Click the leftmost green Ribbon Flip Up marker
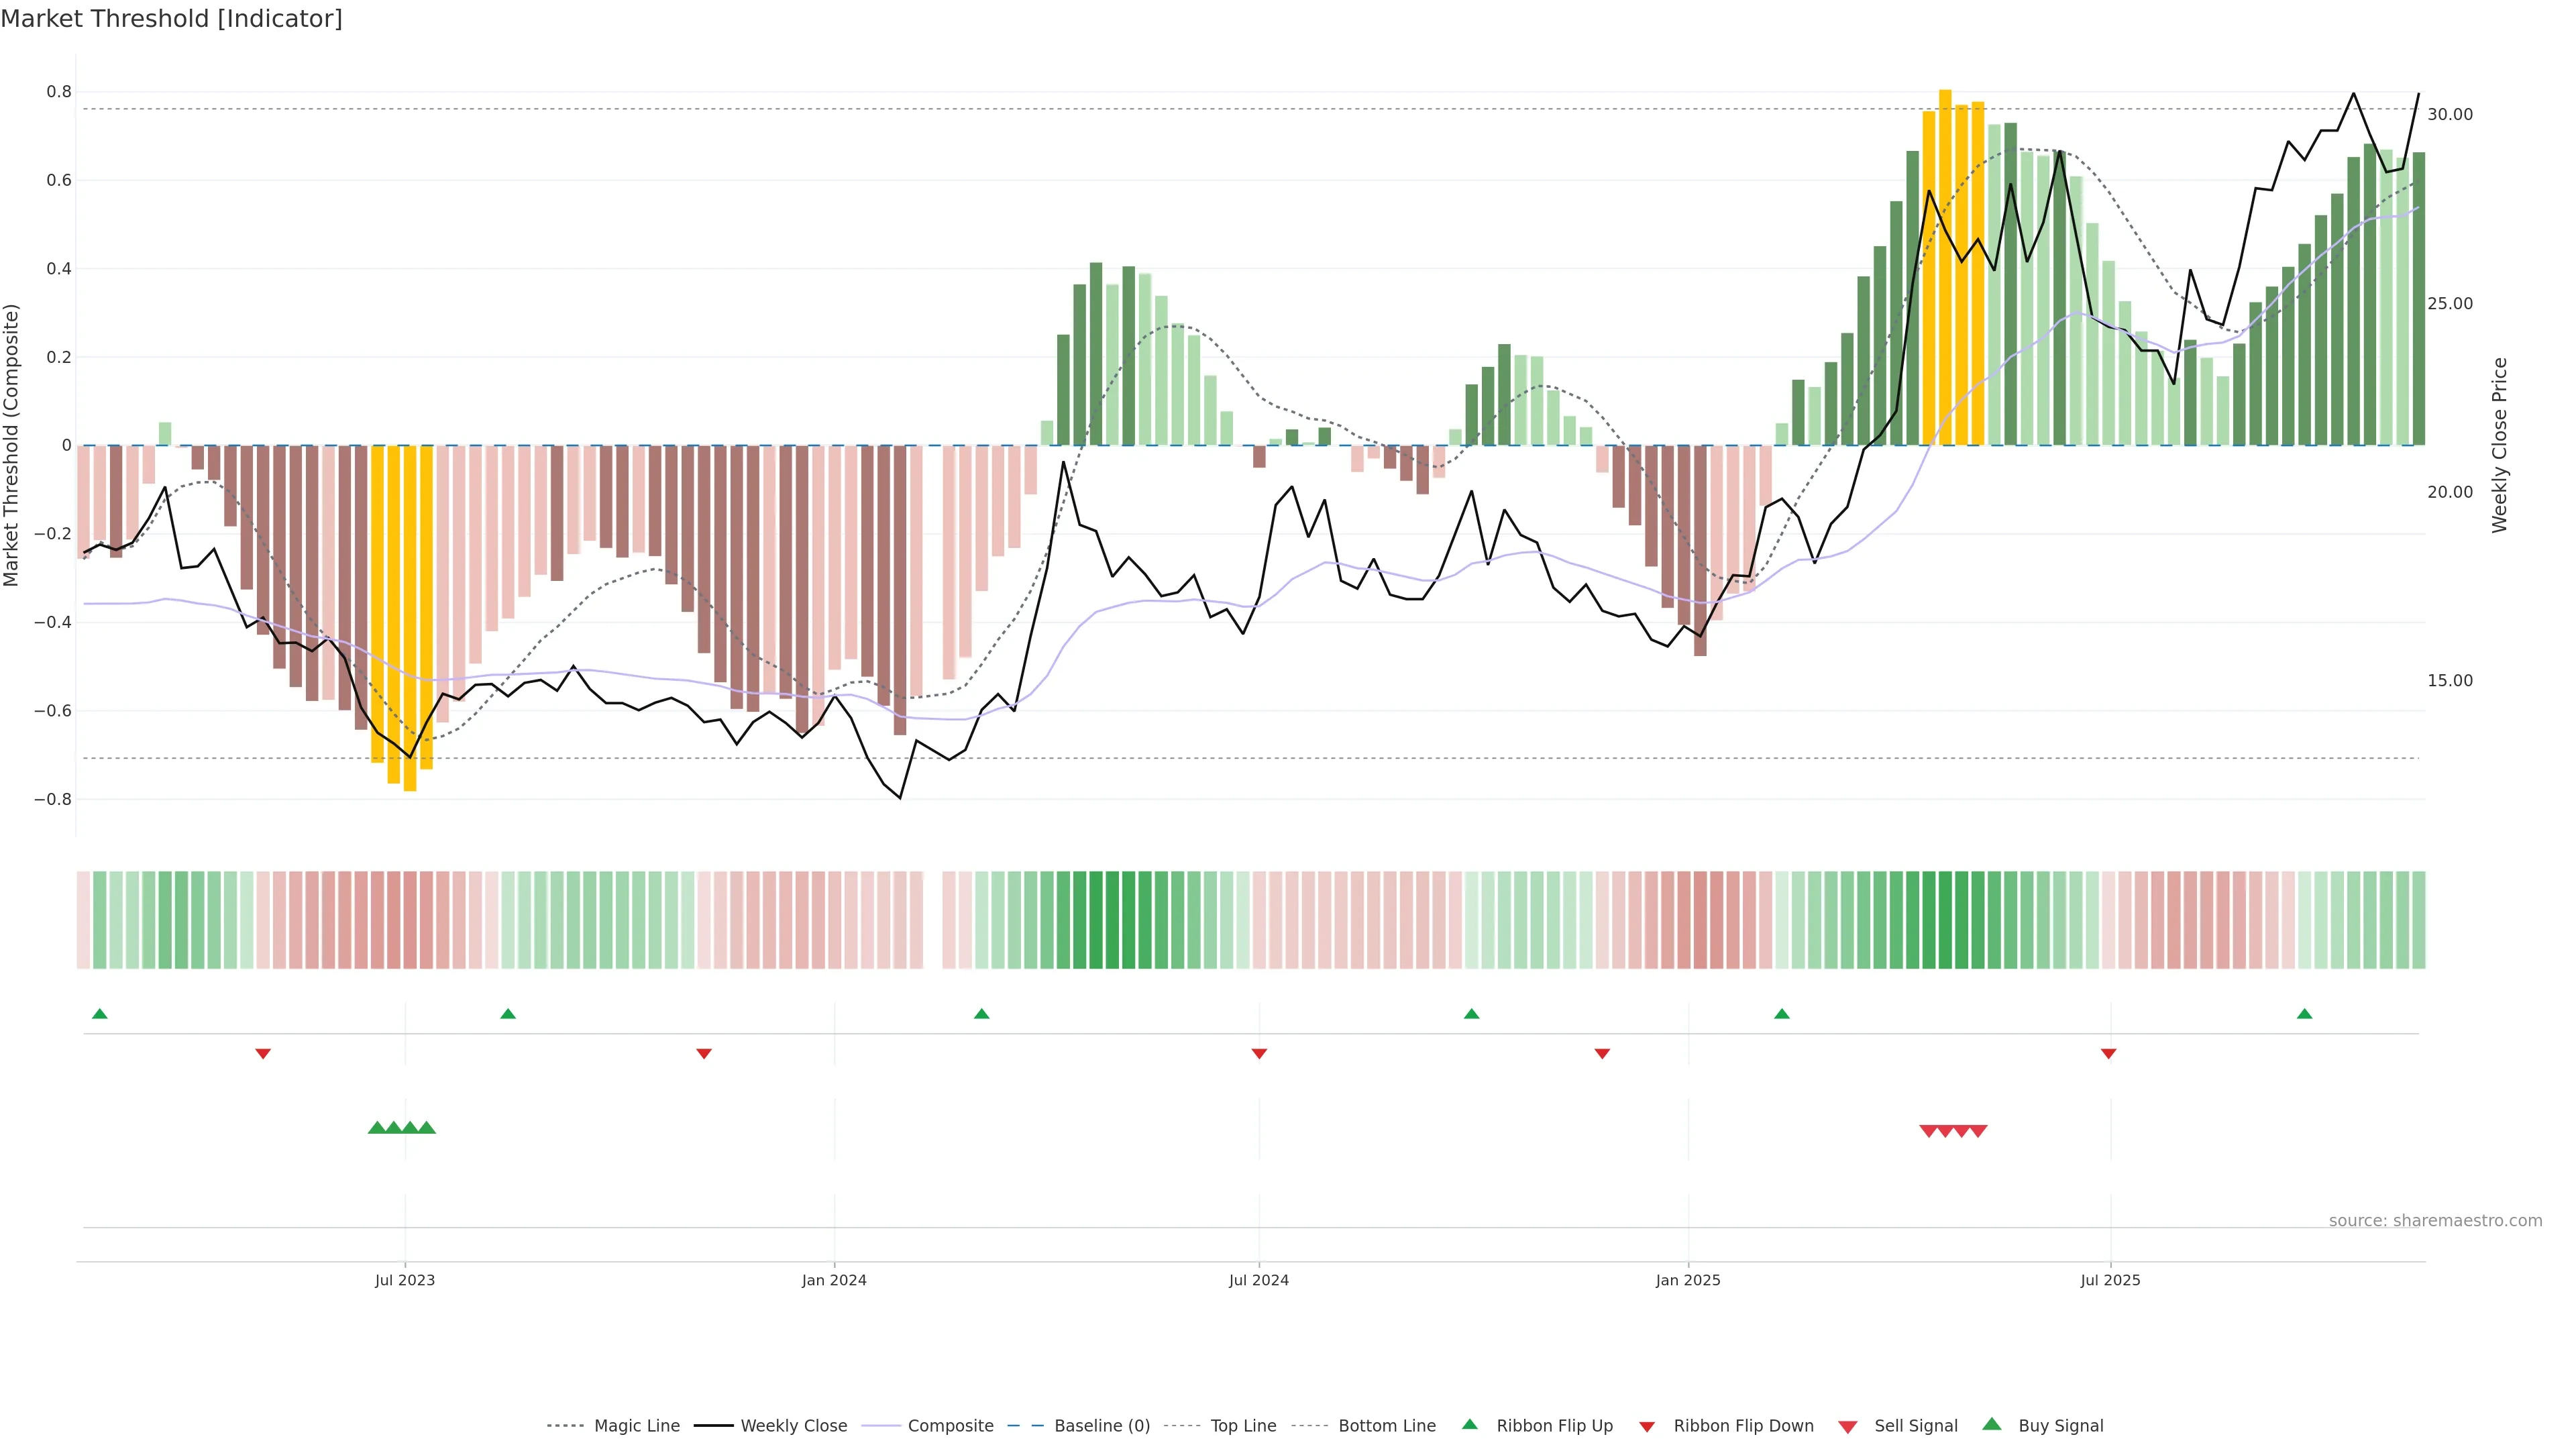 click(x=100, y=1014)
